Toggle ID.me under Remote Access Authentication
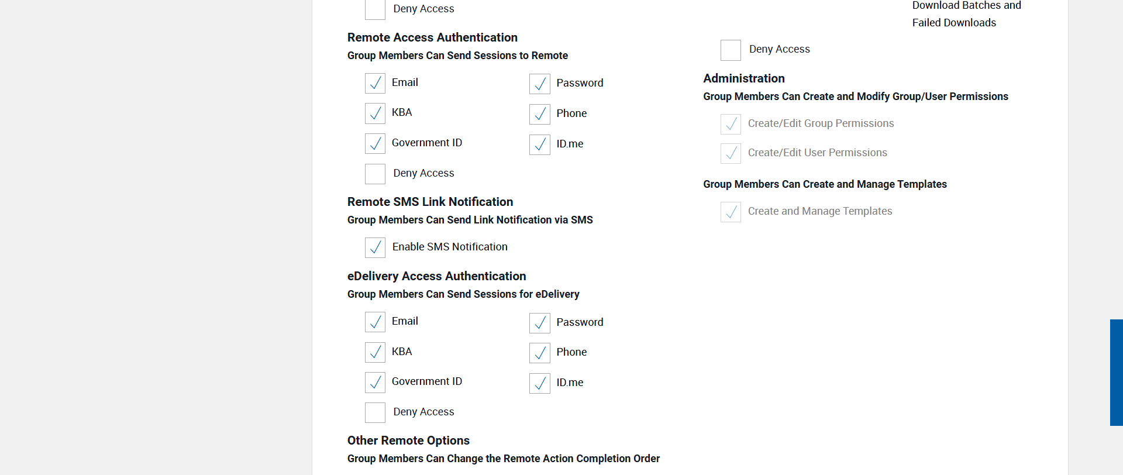The width and height of the screenshot is (1123, 475). click(x=539, y=144)
